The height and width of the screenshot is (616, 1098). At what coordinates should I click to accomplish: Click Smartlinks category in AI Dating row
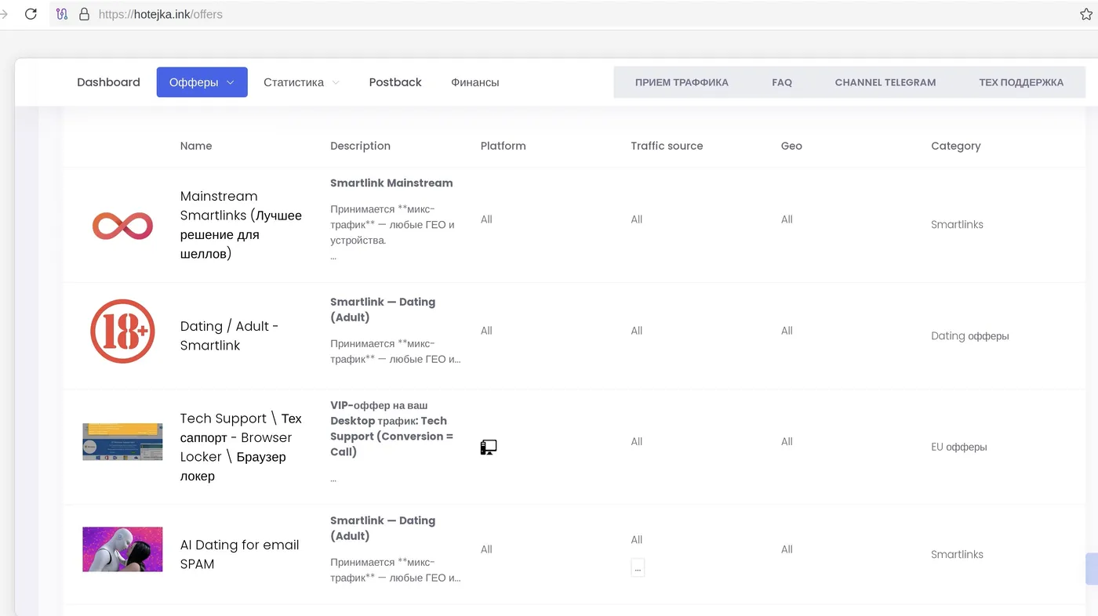[957, 554]
